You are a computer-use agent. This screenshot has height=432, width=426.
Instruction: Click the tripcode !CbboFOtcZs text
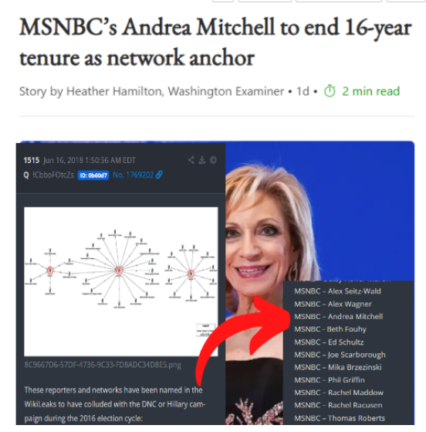(x=53, y=175)
